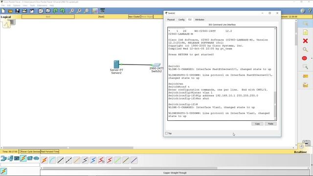This screenshot has height=176, width=313.
Task: Switch to the Config tab in Switch2 window
Action: (x=181, y=20)
